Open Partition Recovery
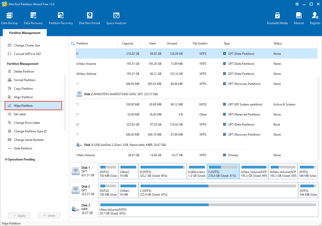Screen dimensions: 322x226 point(61,18)
